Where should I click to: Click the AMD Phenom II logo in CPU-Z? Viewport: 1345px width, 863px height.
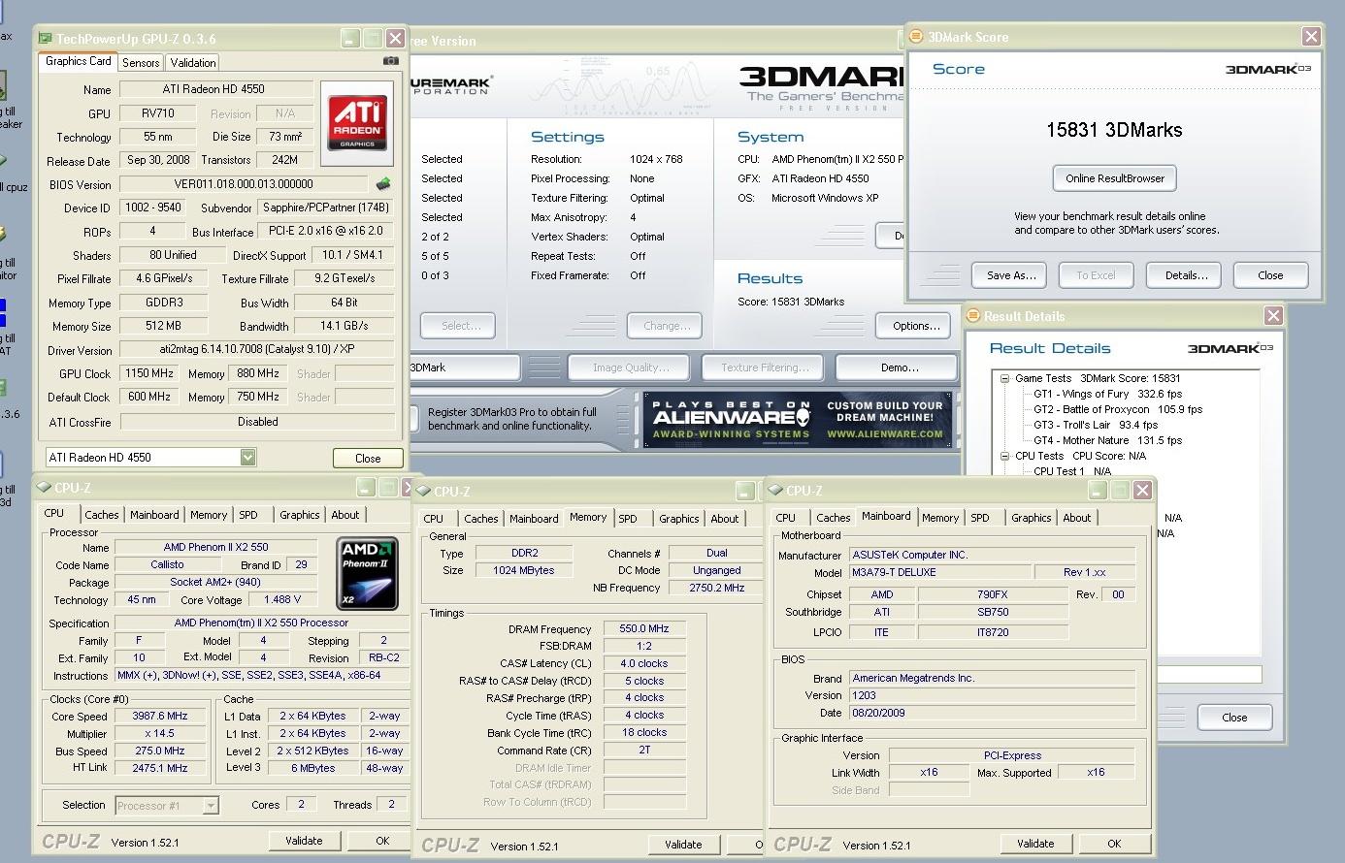pyautogui.click(x=367, y=572)
